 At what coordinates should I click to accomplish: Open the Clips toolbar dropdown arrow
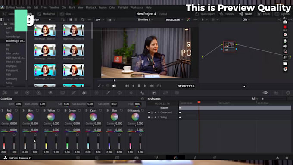pos(73,14)
